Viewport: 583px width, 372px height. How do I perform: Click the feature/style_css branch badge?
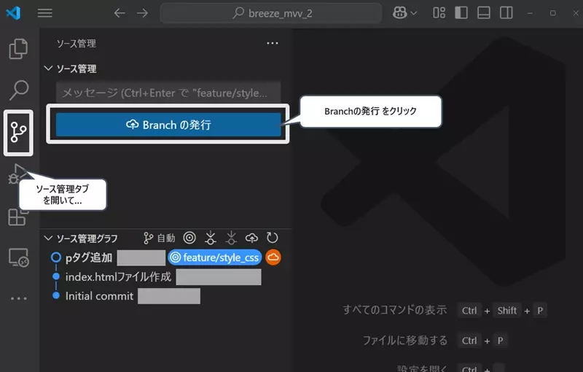[214, 257]
